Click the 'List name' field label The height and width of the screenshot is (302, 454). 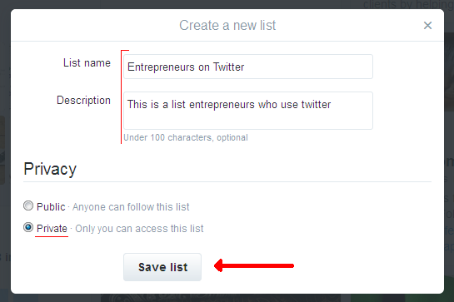[x=87, y=62]
